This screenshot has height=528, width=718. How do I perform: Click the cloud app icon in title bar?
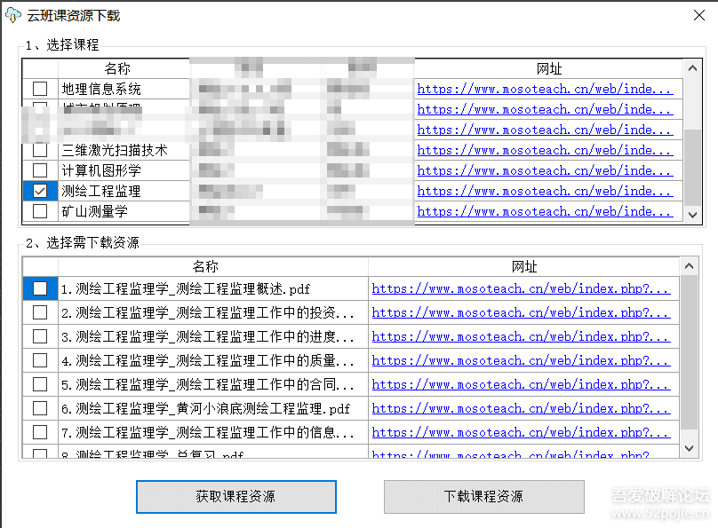[x=12, y=15]
